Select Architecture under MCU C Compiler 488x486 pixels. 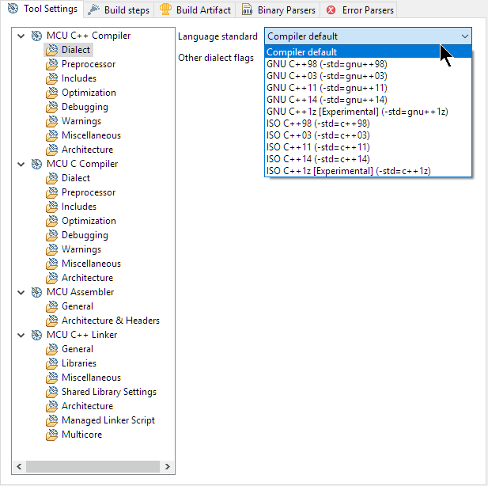pyautogui.click(x=87, y=278)
